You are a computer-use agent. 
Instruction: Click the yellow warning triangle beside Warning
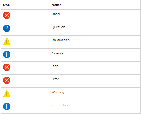pyautogui.click(x=7, y=93)
